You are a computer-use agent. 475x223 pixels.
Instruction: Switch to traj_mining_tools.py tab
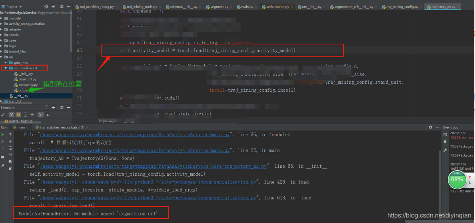[x=142, y=6]
